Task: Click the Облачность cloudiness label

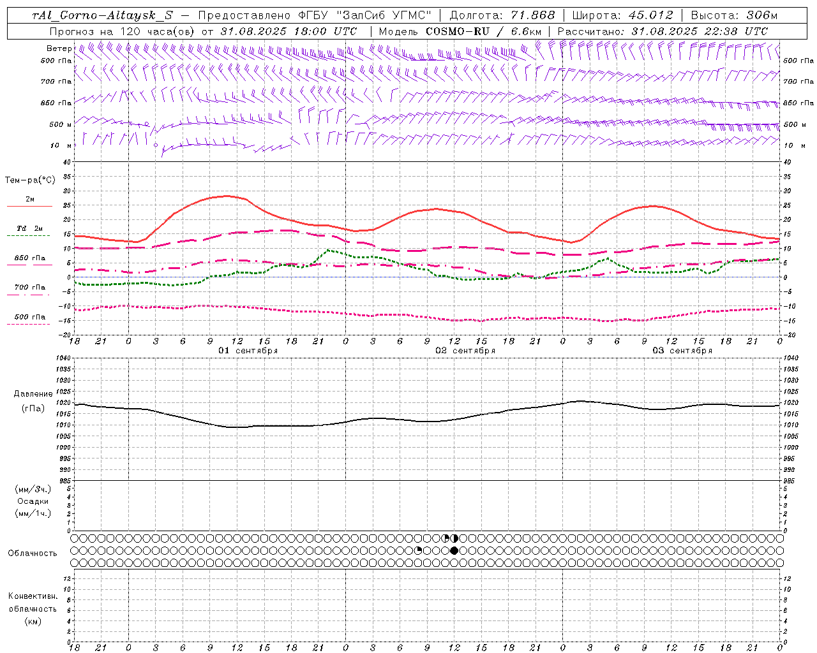Action: click(x=33, y=554)
